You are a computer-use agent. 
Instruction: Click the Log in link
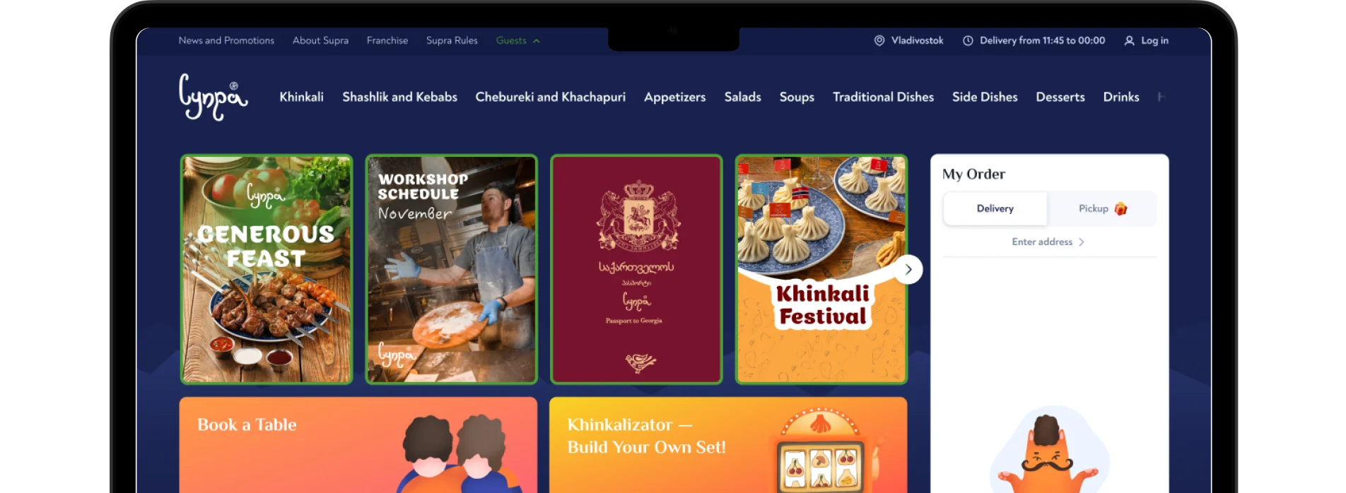(x=1154, y=41)
